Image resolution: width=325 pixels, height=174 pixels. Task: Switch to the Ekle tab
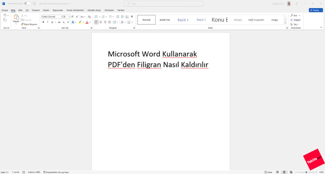20,10
